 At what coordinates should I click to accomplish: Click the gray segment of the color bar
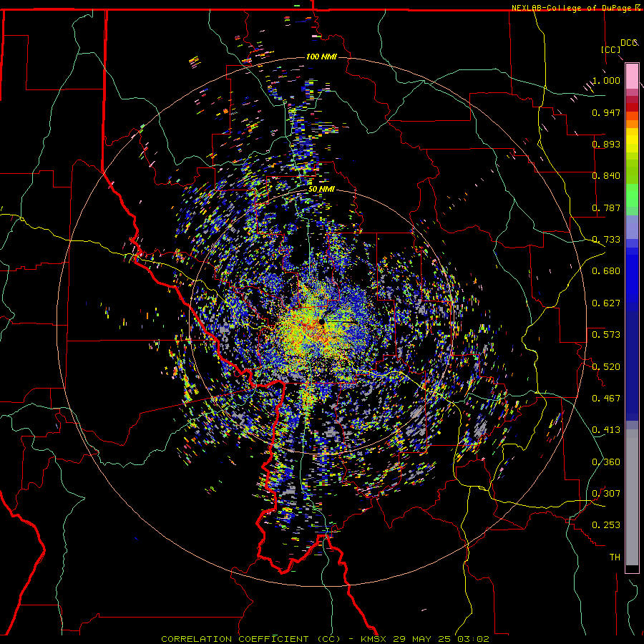tap(632, 497)
